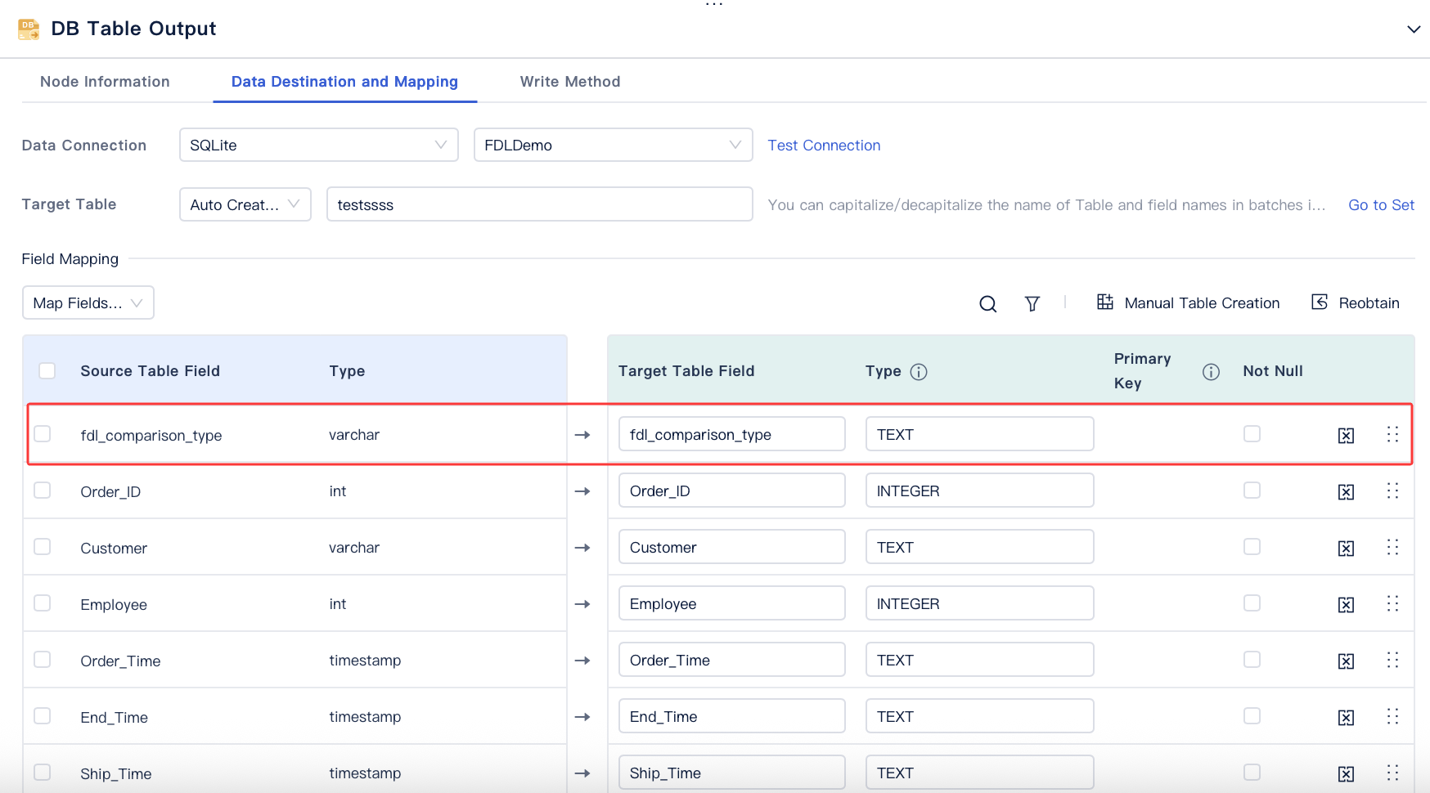1430x793 pixels.
Task: Check the Customer source field checkbox
Action: point(43,546)
